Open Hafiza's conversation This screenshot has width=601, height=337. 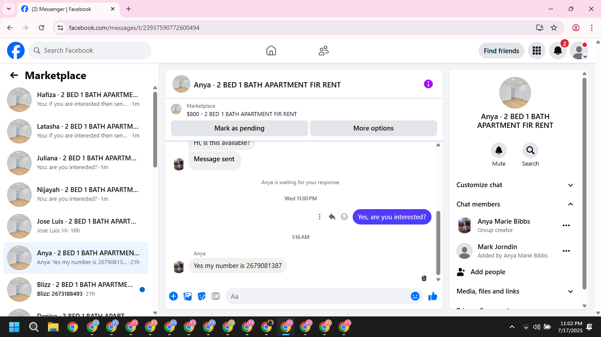(x=76, y=99)
